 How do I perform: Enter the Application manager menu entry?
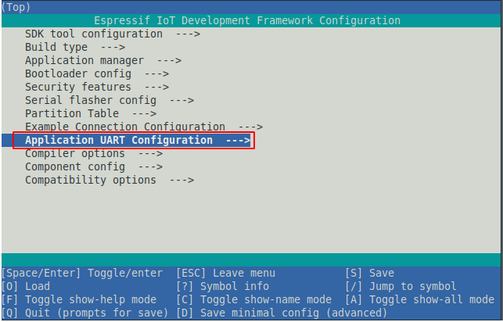[x=84, y=60]
